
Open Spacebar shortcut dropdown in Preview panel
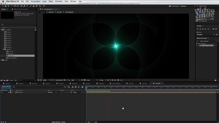click(205, 35)
